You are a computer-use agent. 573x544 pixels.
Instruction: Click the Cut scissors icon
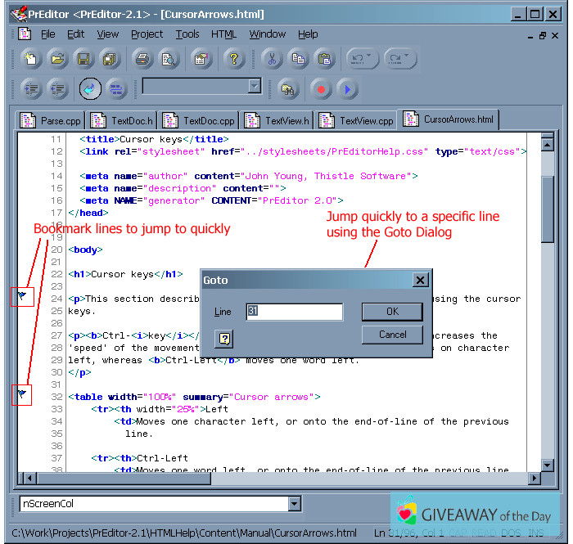click(273, 59)
